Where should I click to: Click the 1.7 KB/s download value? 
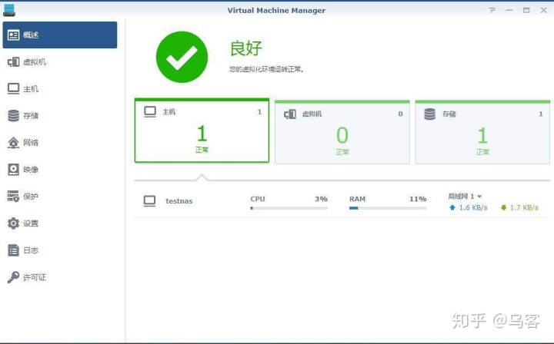point(524,207)
